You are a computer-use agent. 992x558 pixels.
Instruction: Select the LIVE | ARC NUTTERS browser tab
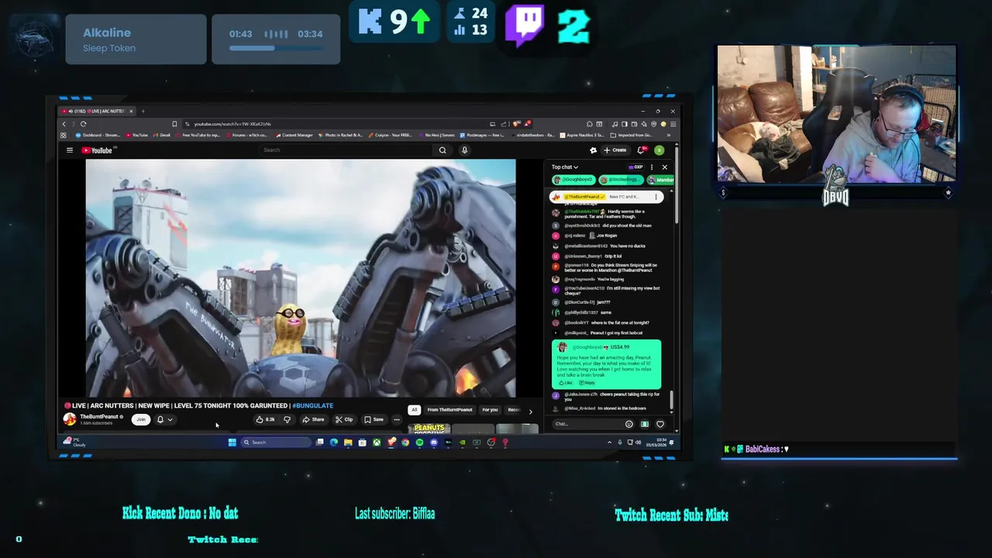[98, 111]
